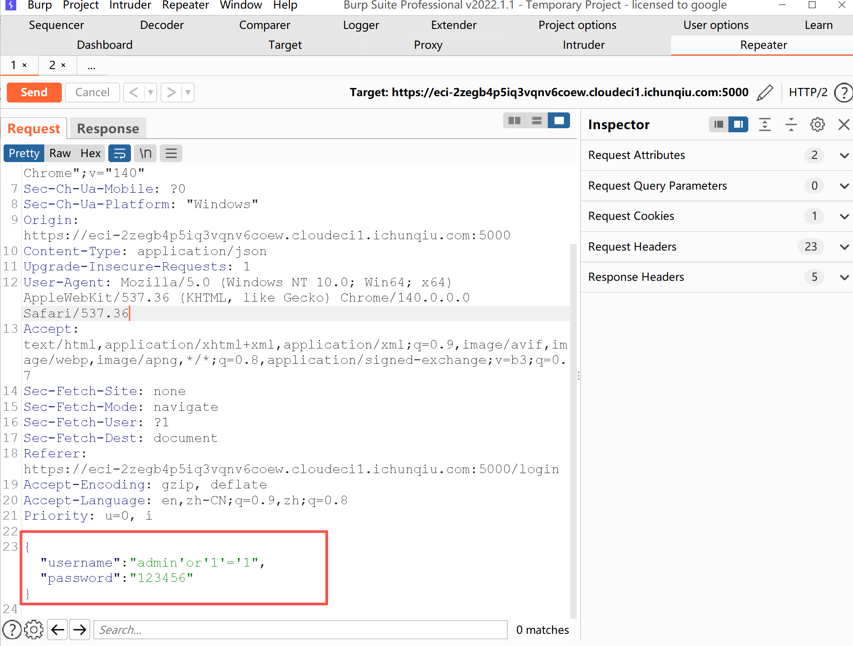
Task: Click collapse all sections icon in Inspector
Action: coord(791,125)
